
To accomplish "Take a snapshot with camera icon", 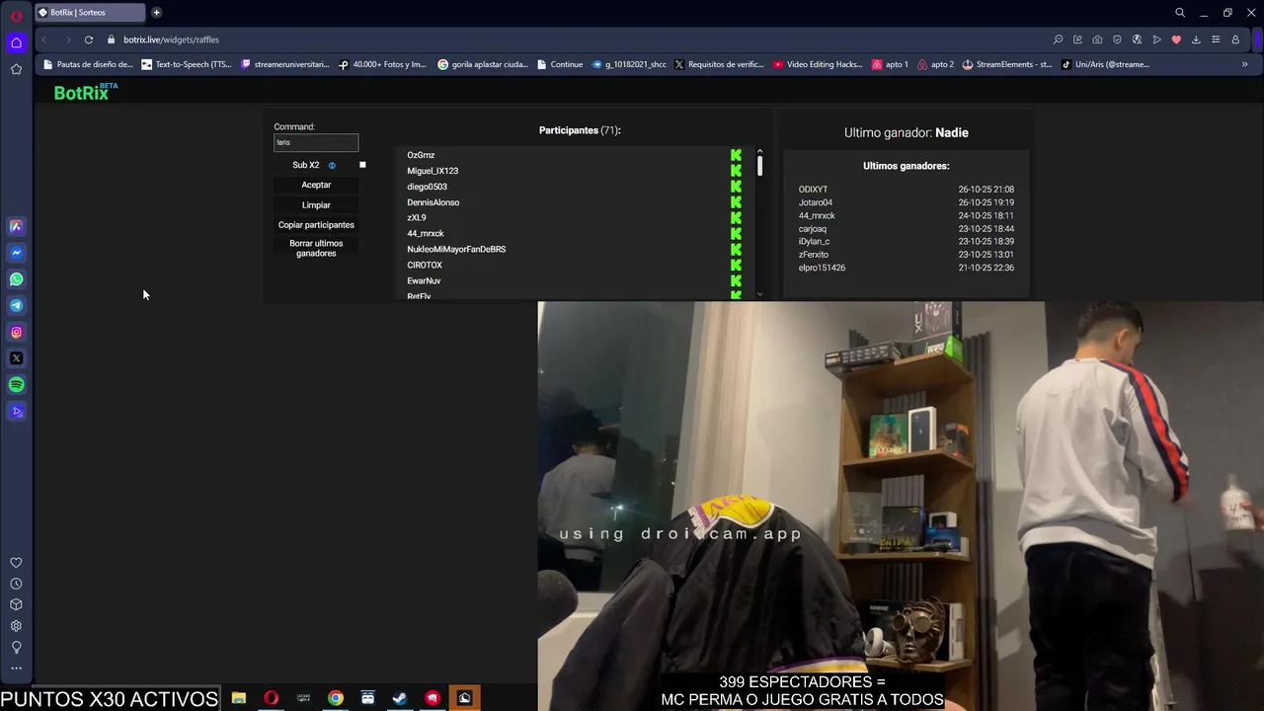I will (x=1097, y=39).
